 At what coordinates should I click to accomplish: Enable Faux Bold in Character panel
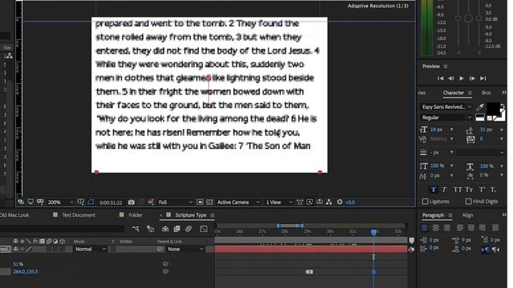click(433, 190)
